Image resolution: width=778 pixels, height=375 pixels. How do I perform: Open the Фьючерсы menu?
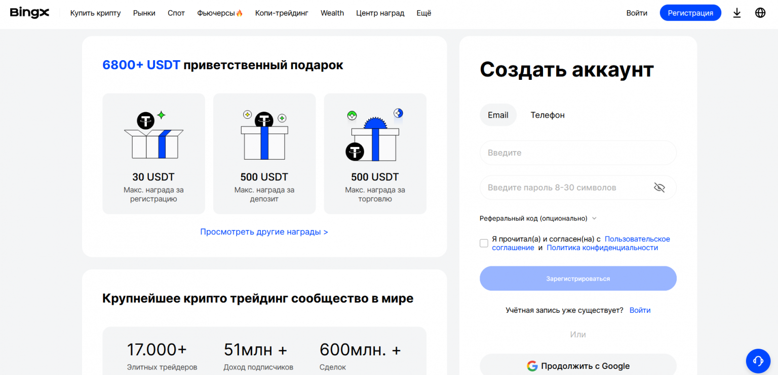coord(220,13)
